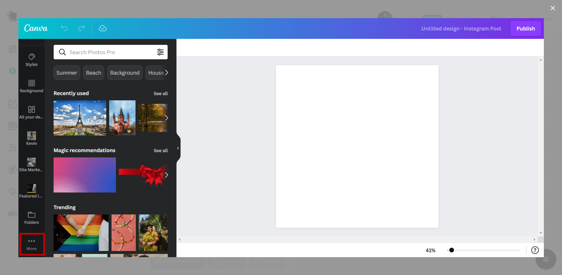Click See all next to Magic recommendations
Image resolution: width=562 pixels, height=275 pixels.
pos(160,150)
